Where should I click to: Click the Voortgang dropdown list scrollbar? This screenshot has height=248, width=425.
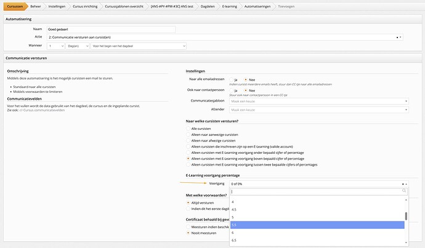405,216
